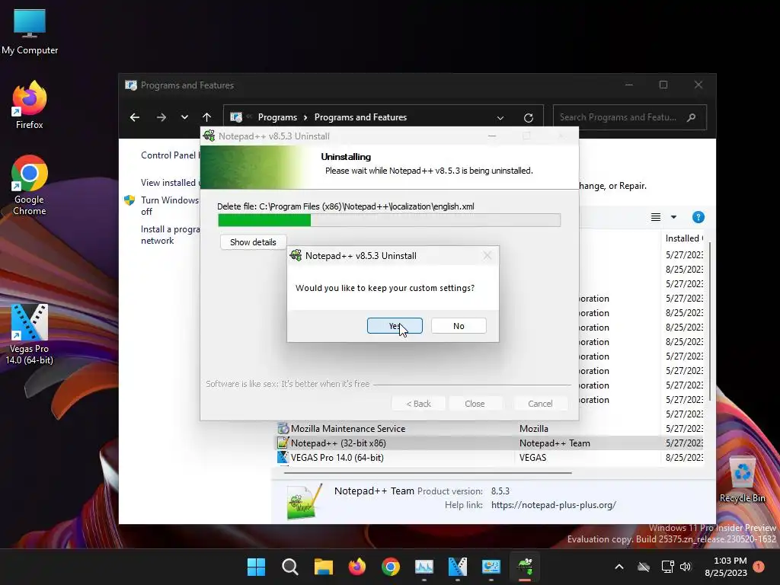Click the horizontal scrollbar of the programs list
The width and height of the screenshot is (780, 585).
tap(428, 472)
